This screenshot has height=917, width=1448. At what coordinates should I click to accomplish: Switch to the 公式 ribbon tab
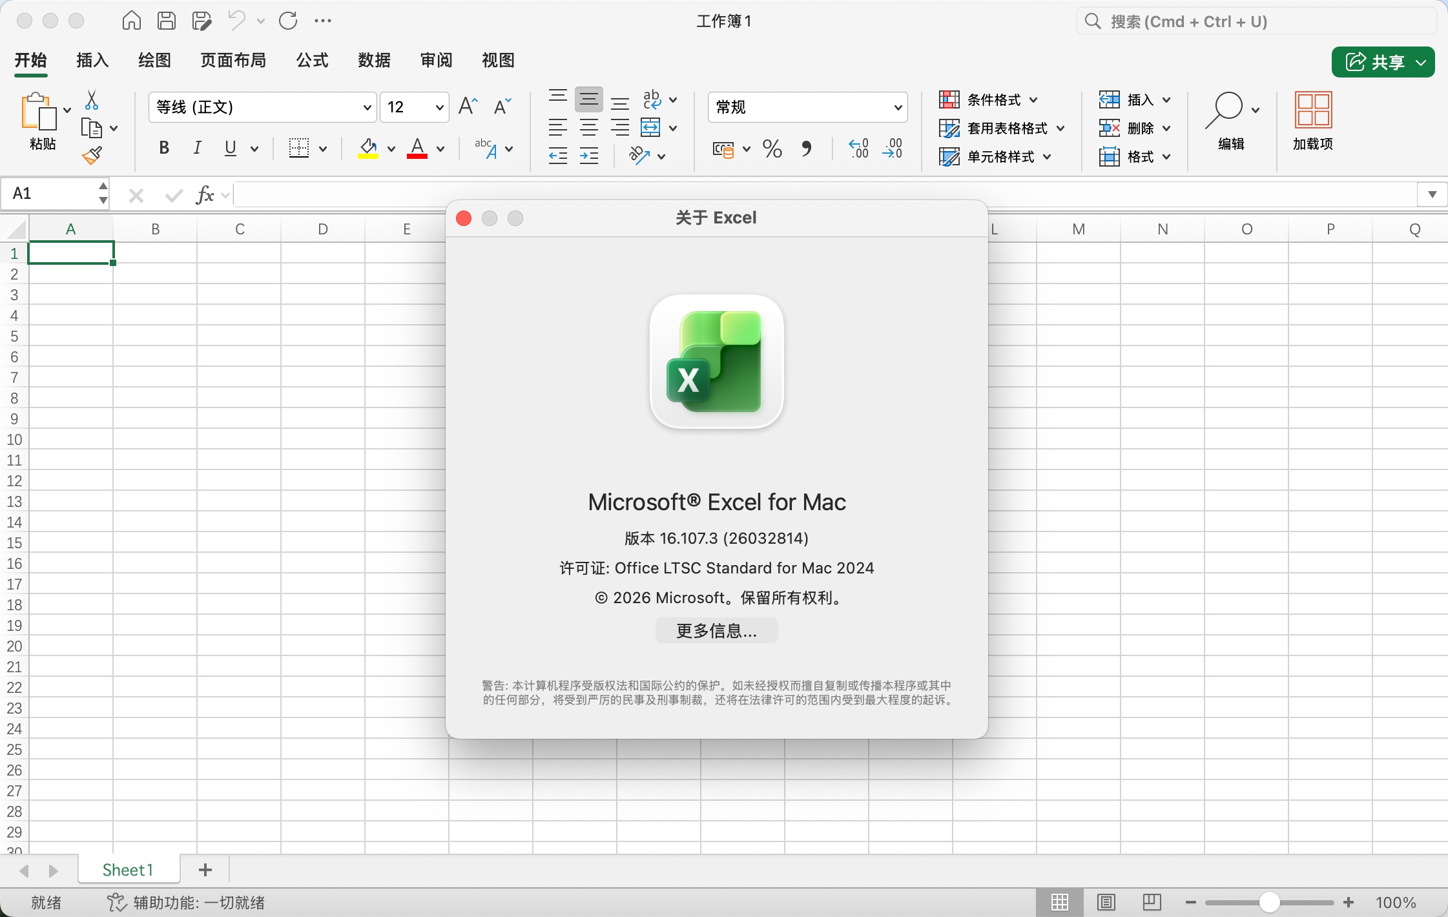[x=312, y=61]
